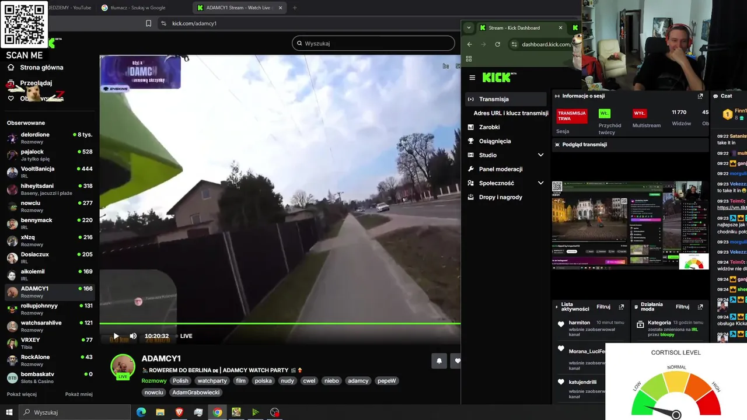Viewport: 747px width, 420px height.
Task: Open Microsoft Edge from taskbar
Action: [141, 412]
